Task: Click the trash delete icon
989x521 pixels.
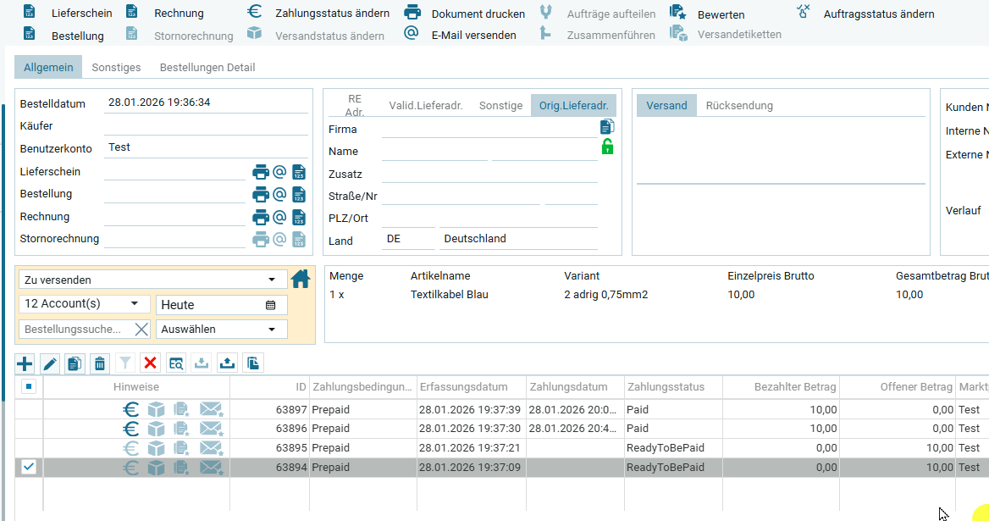Action: 100,364
